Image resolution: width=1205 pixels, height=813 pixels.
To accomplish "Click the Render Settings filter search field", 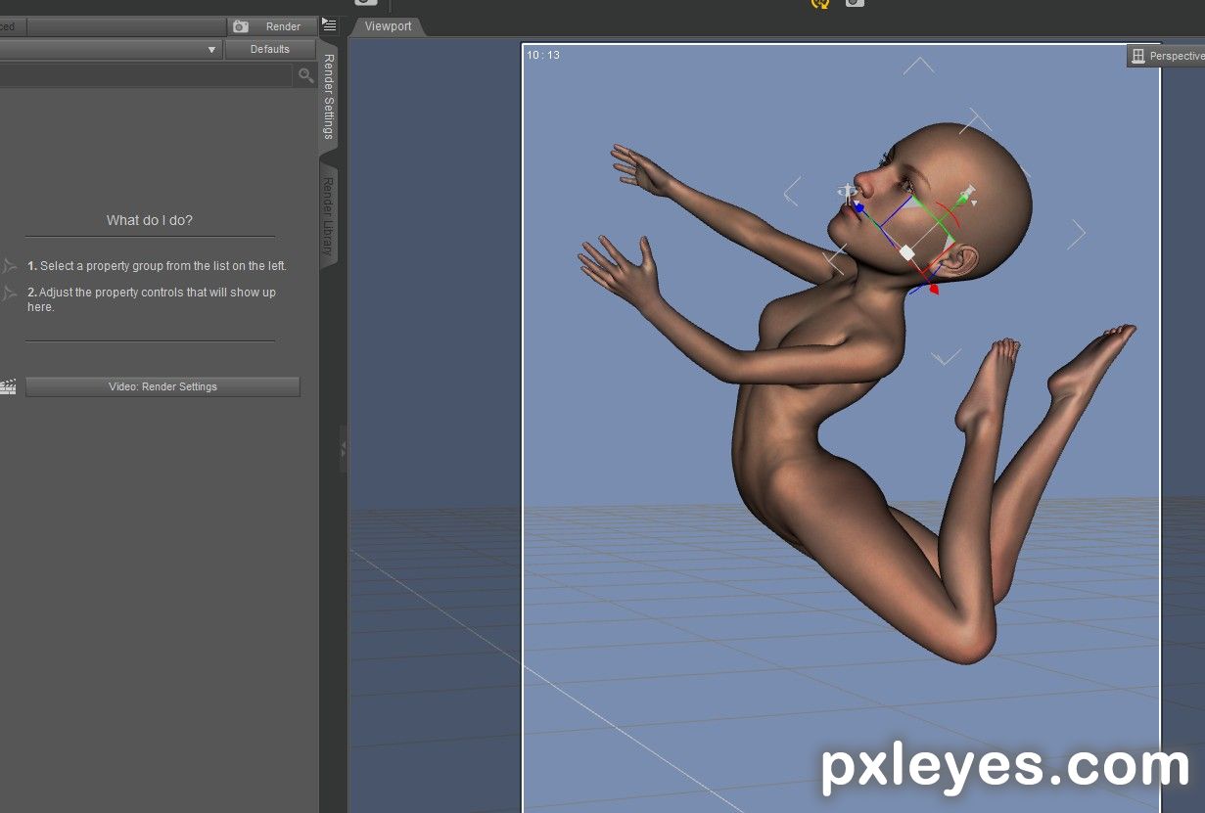I will [147, 75].
